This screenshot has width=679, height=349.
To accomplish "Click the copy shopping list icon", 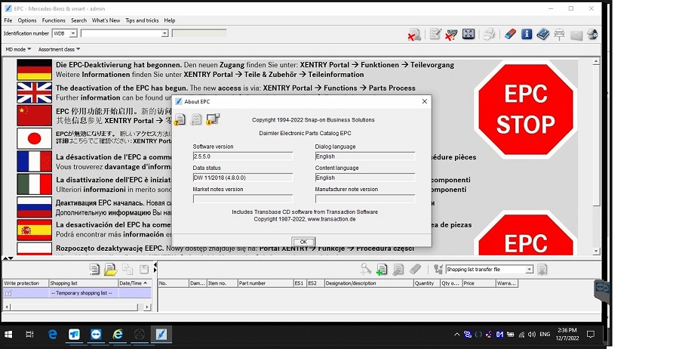I will point(128,269).
